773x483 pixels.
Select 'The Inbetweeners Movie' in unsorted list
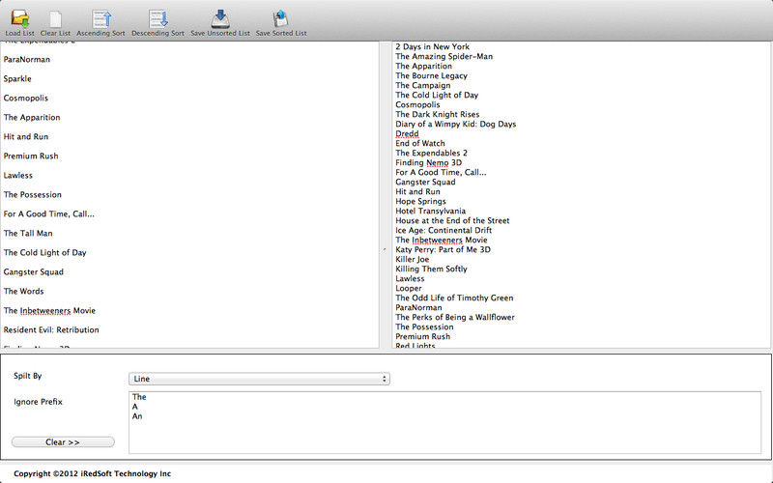pos(49,310)
